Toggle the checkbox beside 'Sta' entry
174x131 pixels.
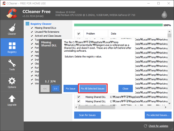(32, 72)
